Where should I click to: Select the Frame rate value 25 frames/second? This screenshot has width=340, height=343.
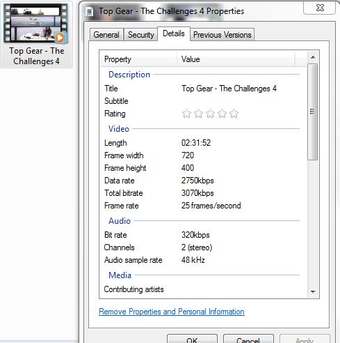coord(211,206)
